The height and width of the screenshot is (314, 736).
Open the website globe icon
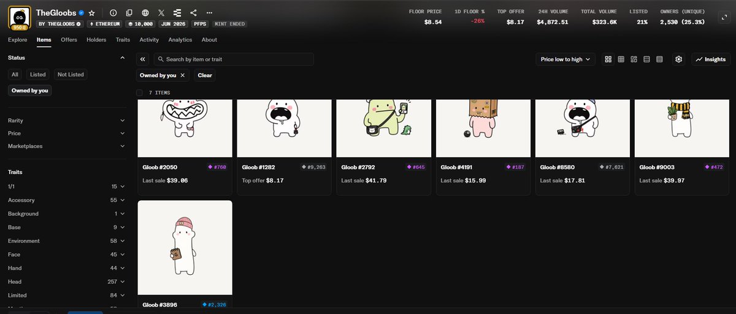coord(145,12)
